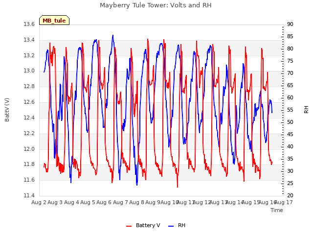Screen dimensions: 313x235
Task: Toggle the RH legend entry
Action: pos(177,225)
